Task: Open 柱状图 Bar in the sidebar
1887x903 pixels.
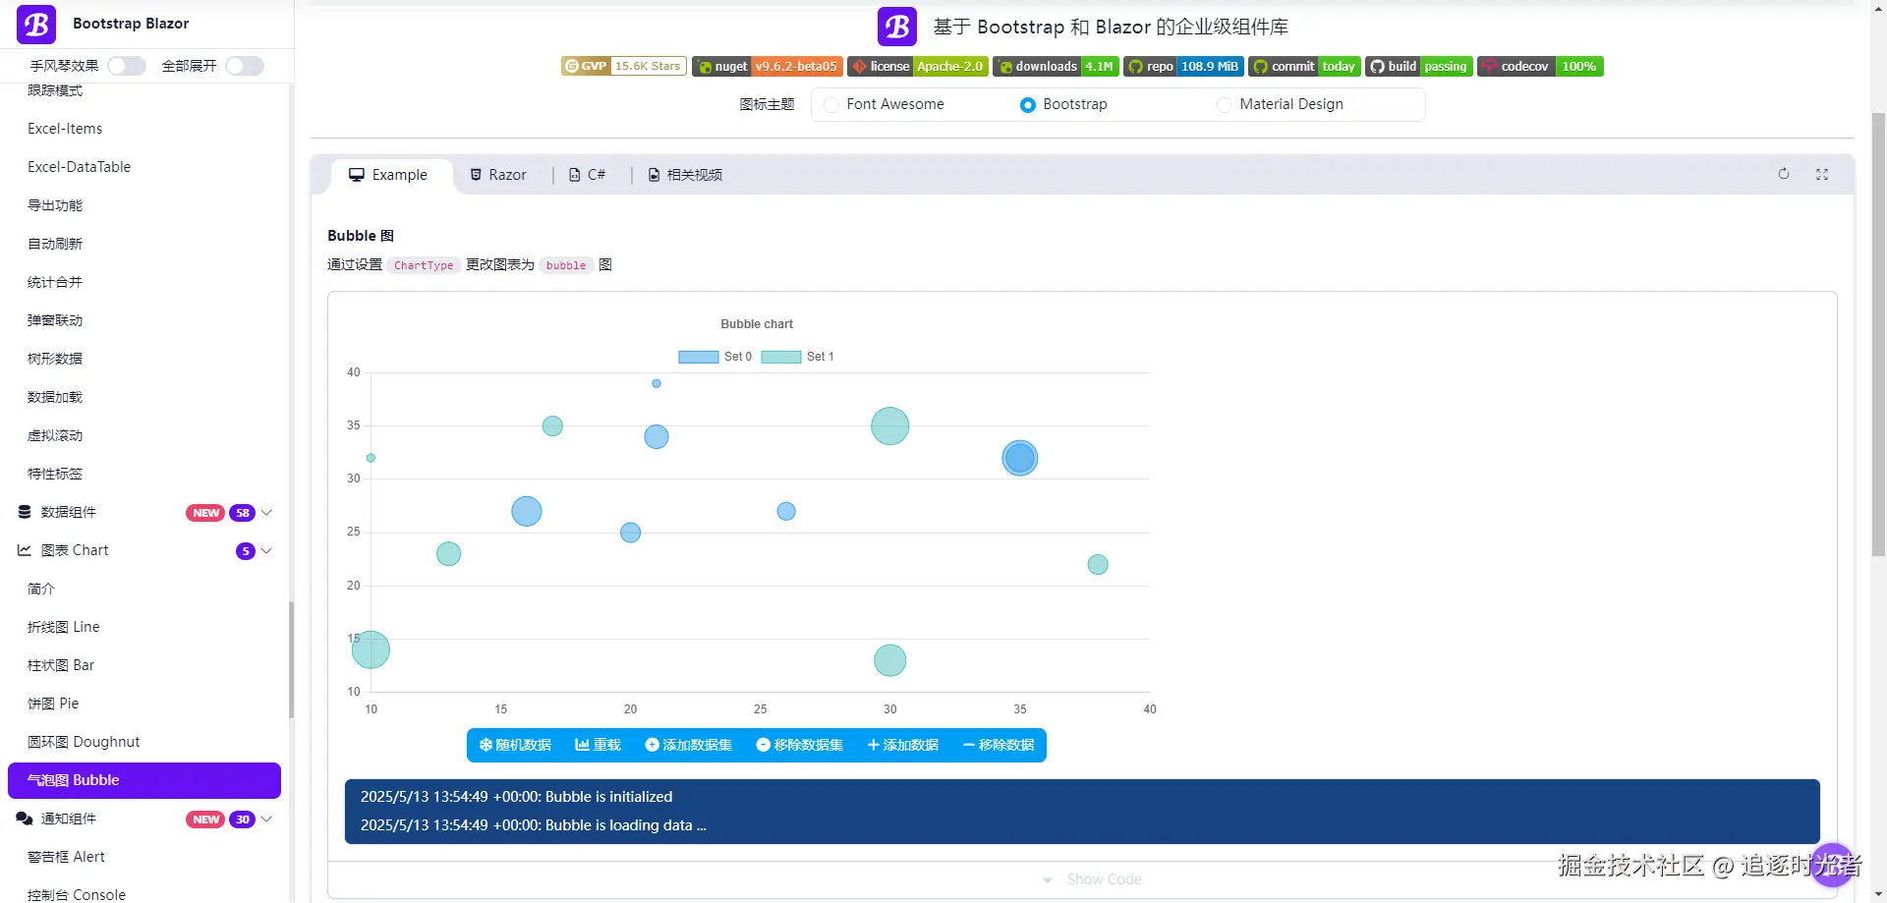Action: click(x=61, y=665)
